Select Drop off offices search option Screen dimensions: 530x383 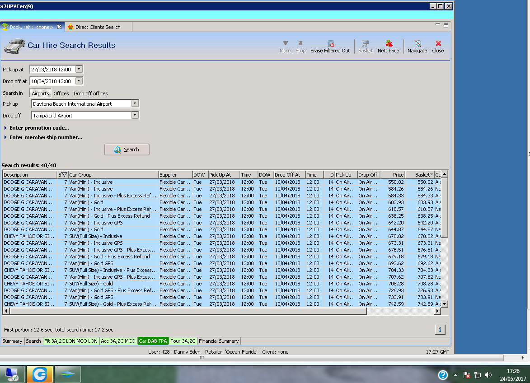pos(90,93)
